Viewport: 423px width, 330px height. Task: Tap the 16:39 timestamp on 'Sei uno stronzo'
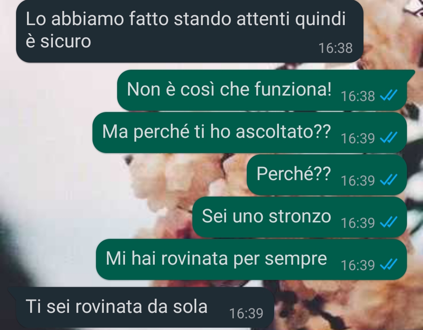[358, 223]
